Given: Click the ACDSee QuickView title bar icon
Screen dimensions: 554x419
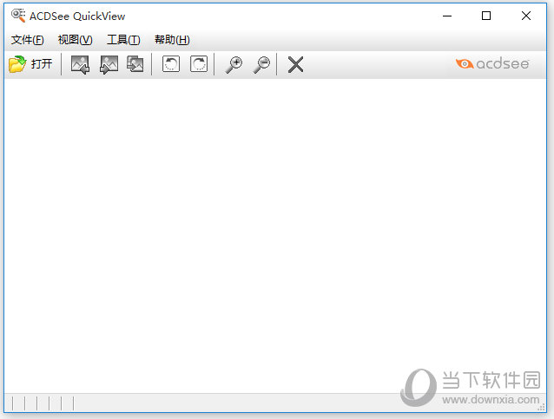Looking at the screenshot, I should click(x=18, y=16).
